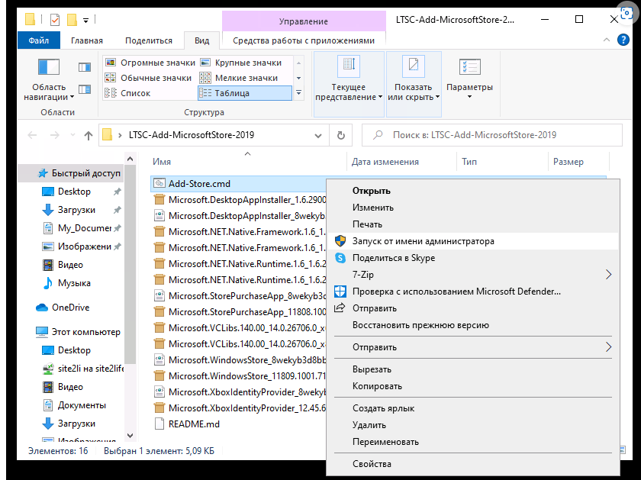
Task: Open the Файл menu tab
Action: coord(39,40)
